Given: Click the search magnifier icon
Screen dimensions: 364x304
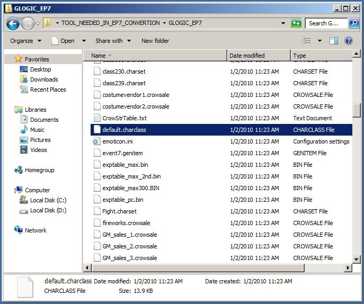Looking at the screenshot, I should (354, 23).
